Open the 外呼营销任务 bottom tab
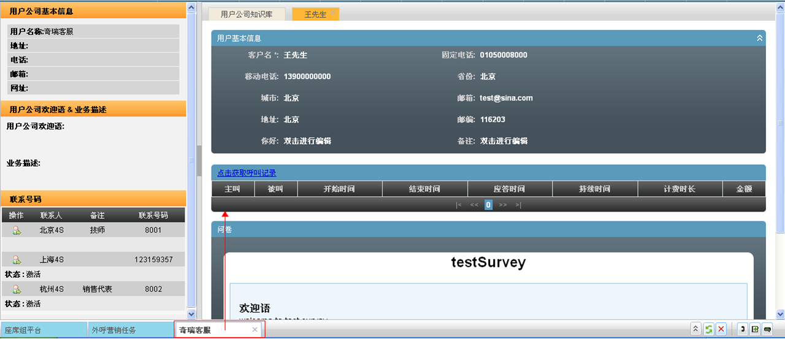Viewport: 785px width, 339px height. [113, 330]
